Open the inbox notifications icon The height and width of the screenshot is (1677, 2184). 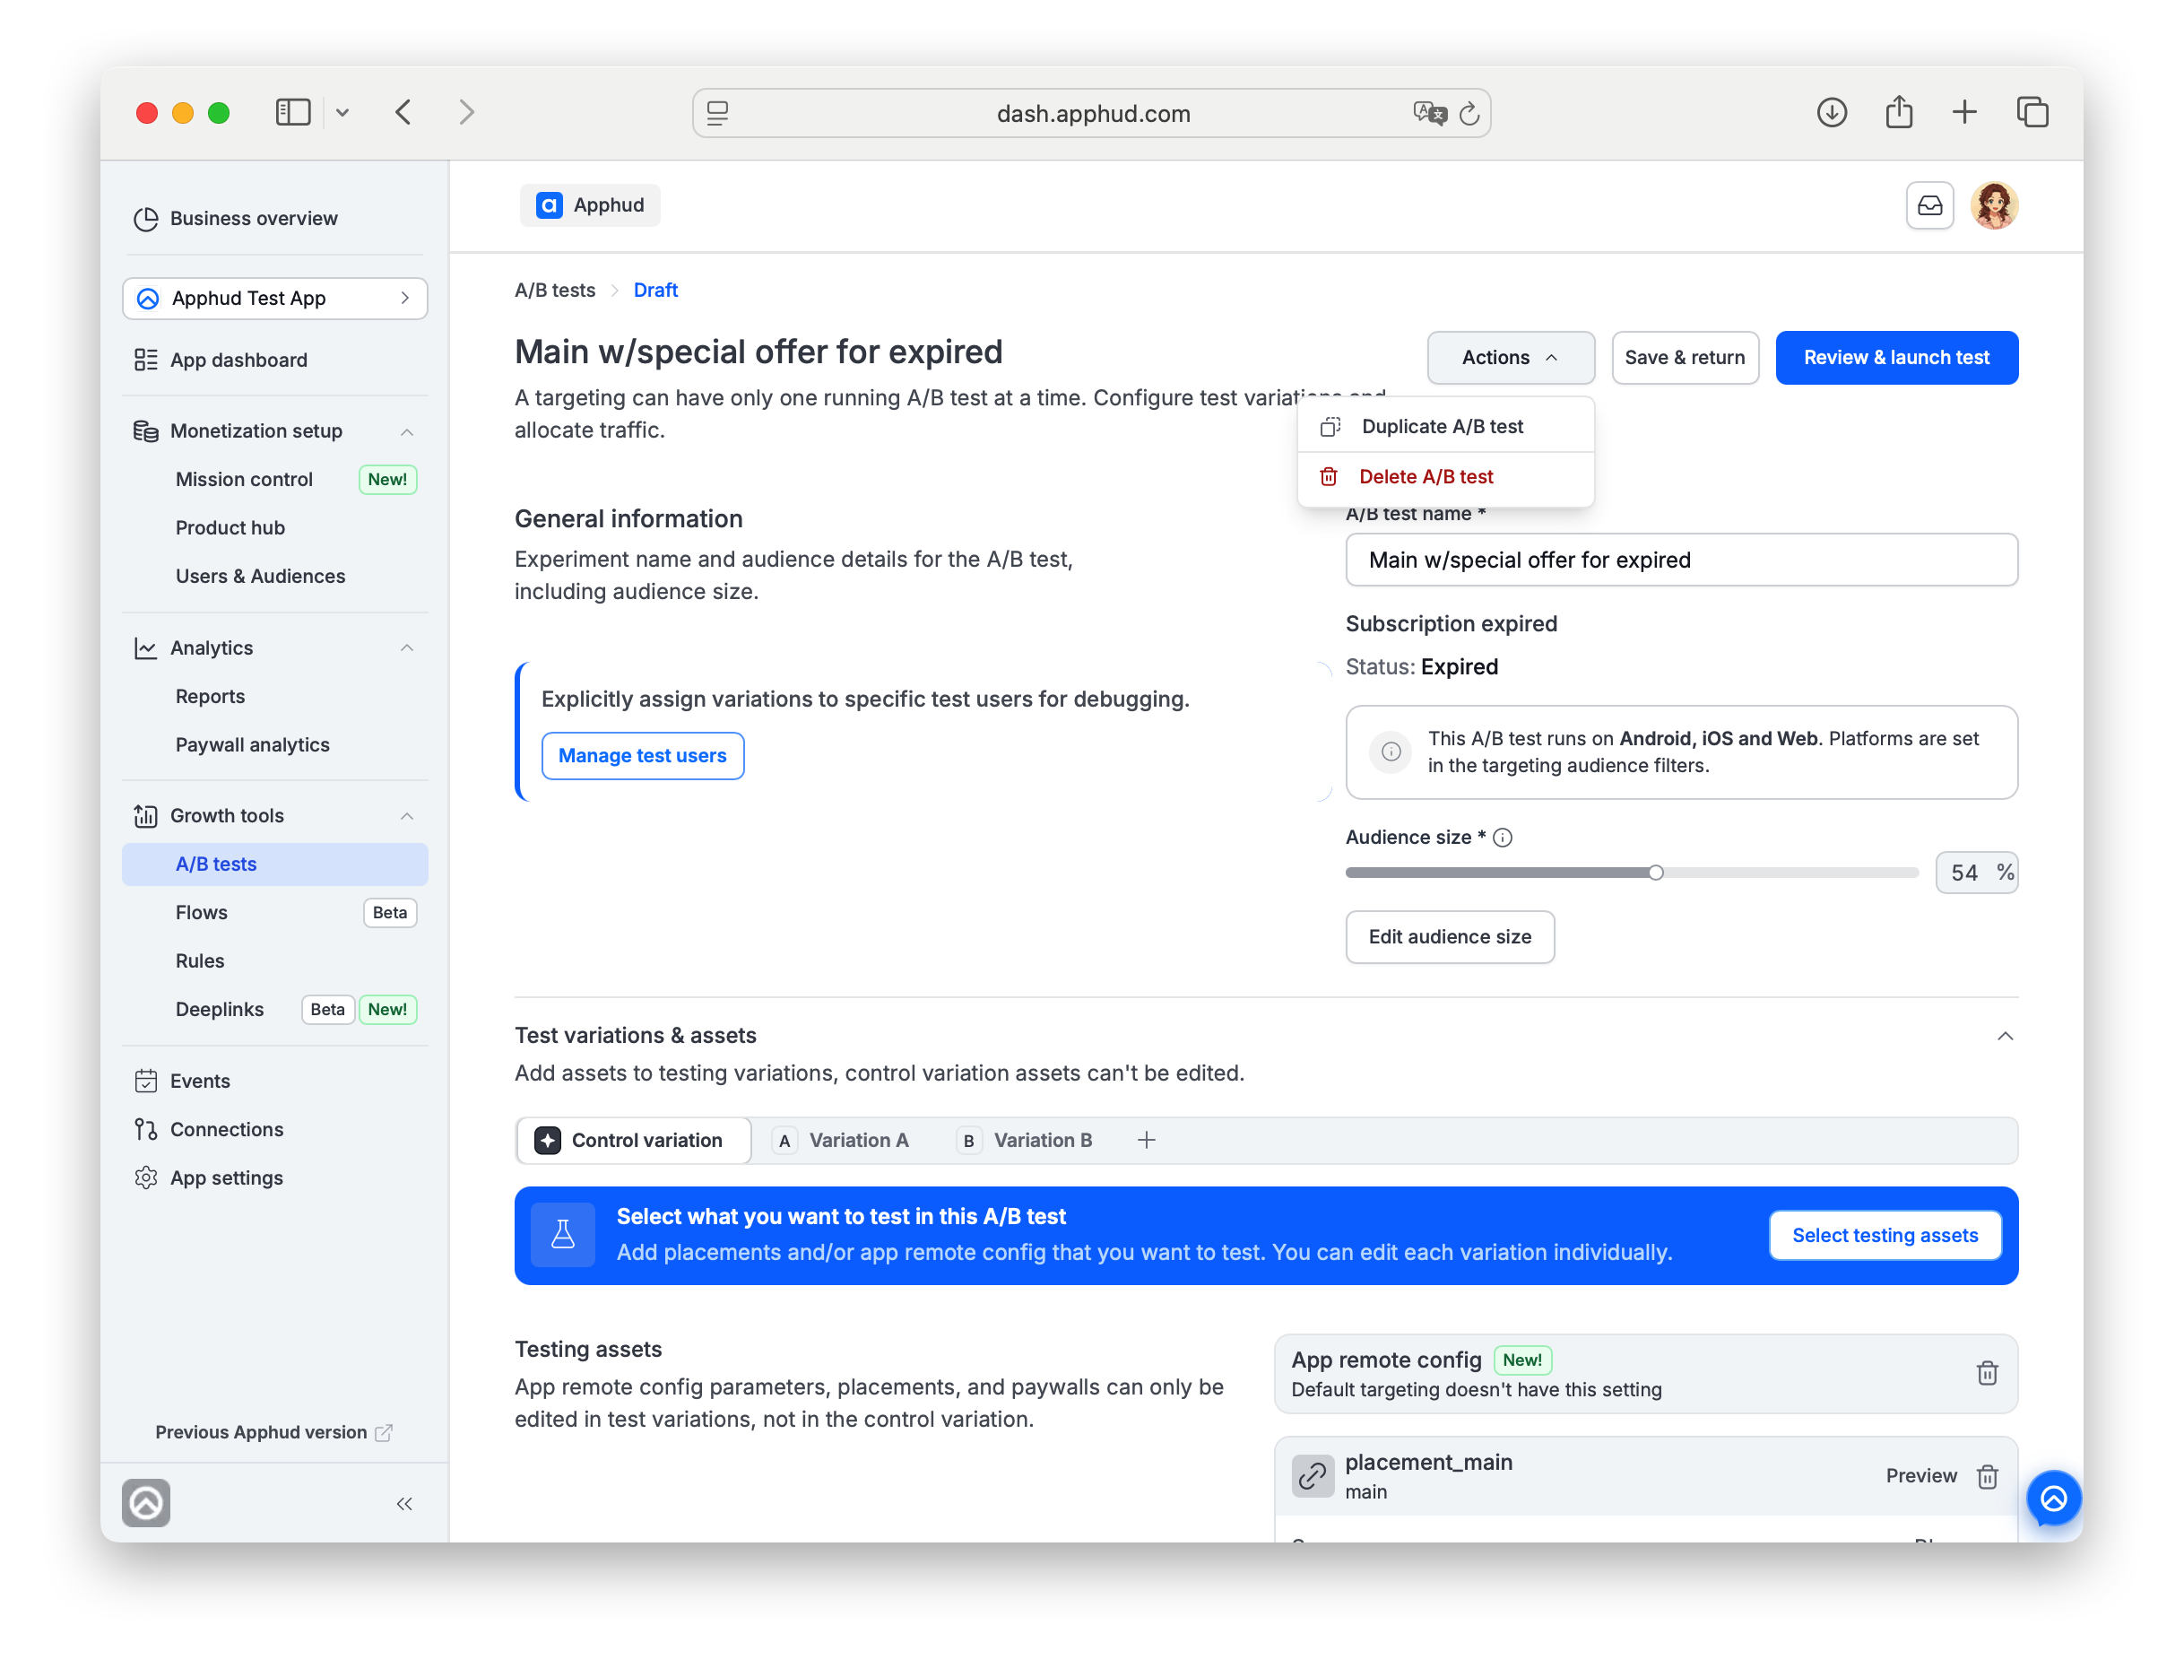(1928, 205)
